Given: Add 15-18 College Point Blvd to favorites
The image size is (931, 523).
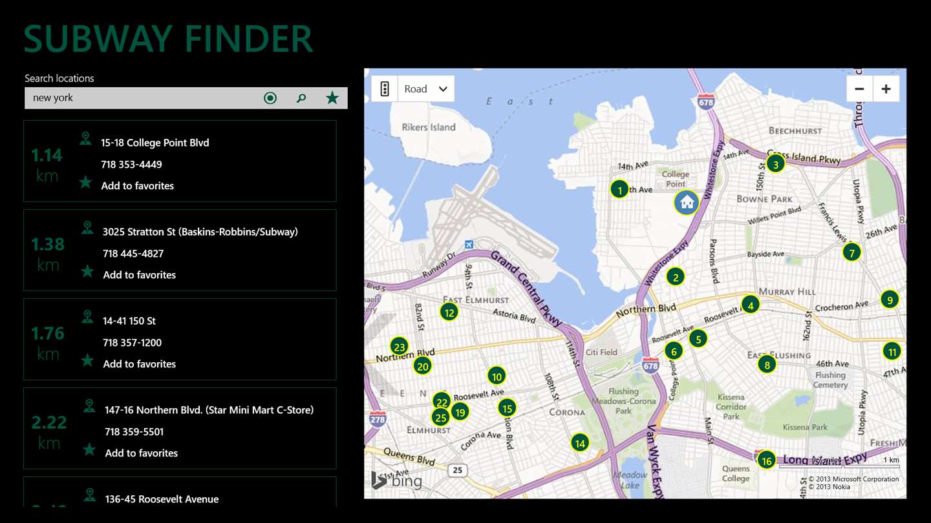Looking at the screenshot, I should [138, 186].
